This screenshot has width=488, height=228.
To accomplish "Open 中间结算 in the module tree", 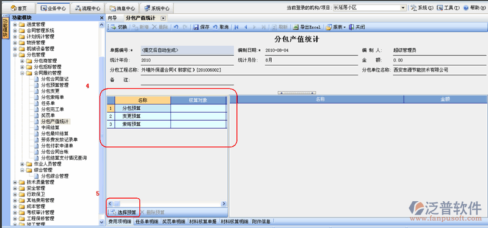I will click(x=51, y=127).
